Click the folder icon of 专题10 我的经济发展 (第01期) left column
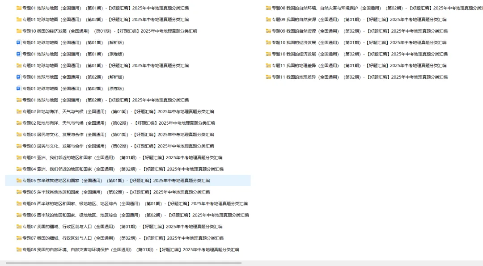The height and width of the screenshot is (266, 483). pyautogui.click(x=18, y=31)
